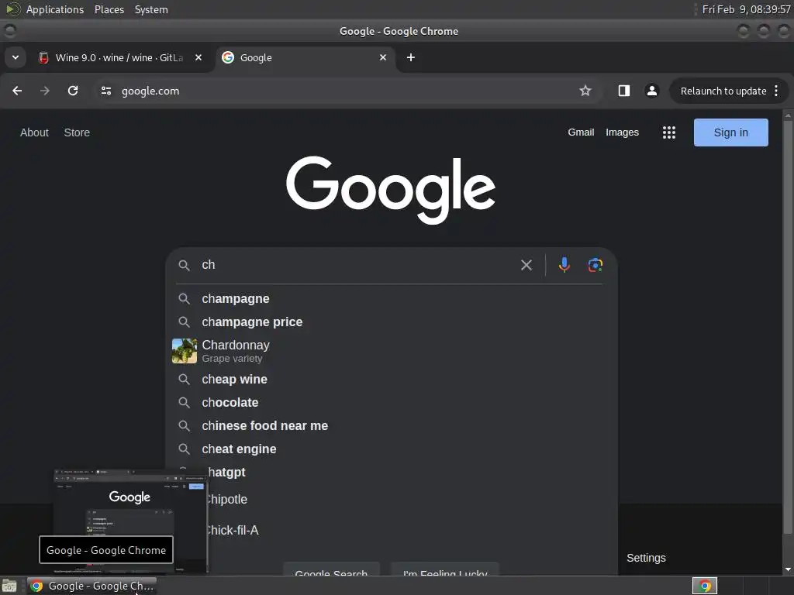Bookmark this page with the star icon
Image resolution: width=794 pixels, height=595 pixels.
pos(585,91)
